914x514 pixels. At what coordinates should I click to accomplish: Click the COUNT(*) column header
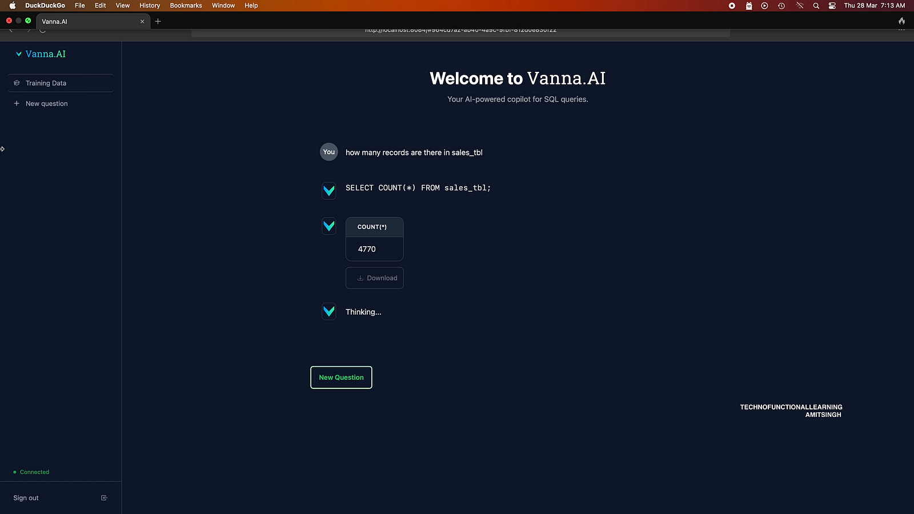[x=372, y=227]
